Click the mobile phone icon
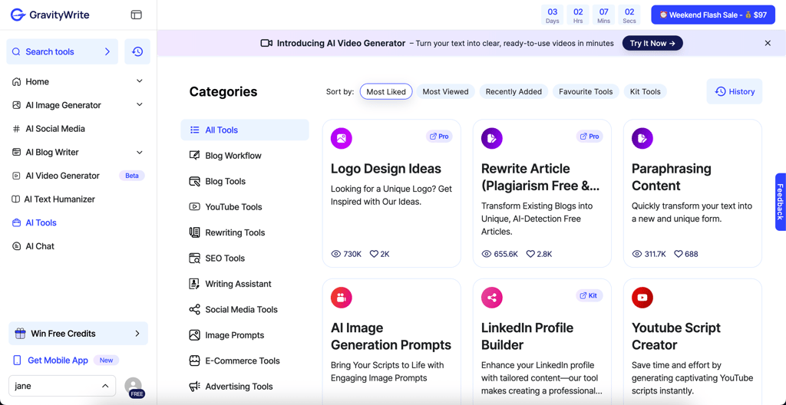This screenshot has height=405, width=786. [17, 361]
